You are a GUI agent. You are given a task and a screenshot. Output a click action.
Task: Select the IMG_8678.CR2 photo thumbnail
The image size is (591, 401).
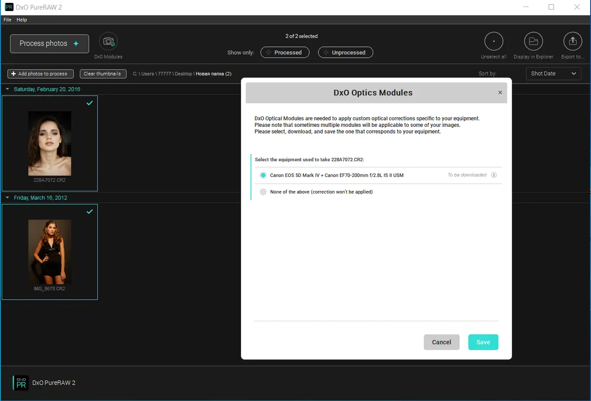[50, 252]
